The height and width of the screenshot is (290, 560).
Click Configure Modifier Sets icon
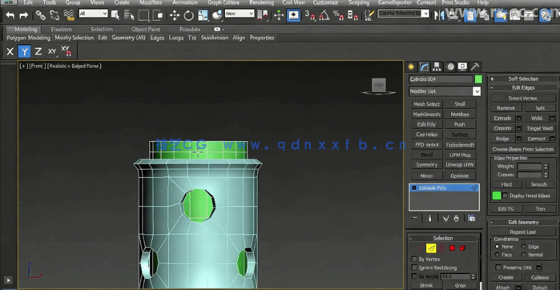click(x=472, y=218)
